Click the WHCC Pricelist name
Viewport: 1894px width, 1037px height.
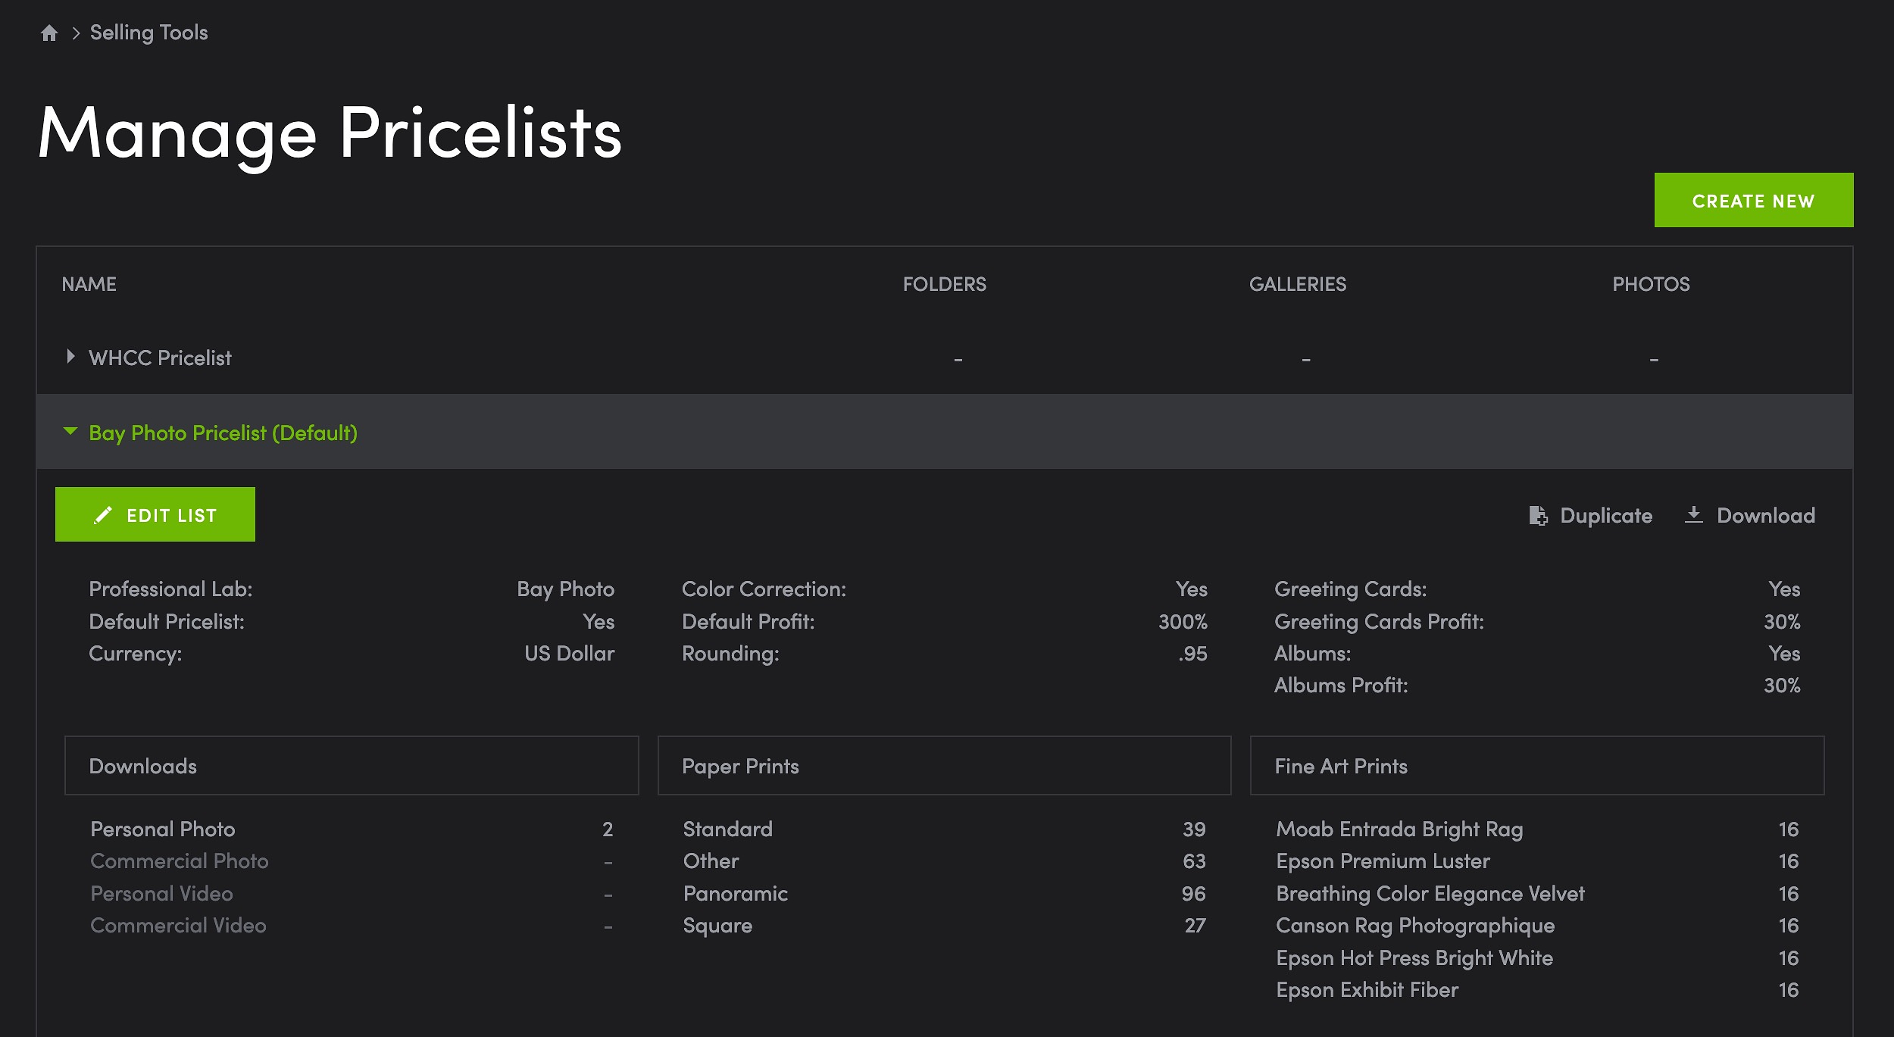160,358
